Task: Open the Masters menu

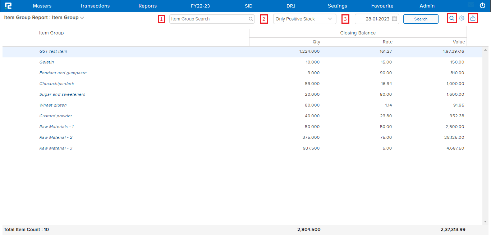Action: (x=42, y=6)
